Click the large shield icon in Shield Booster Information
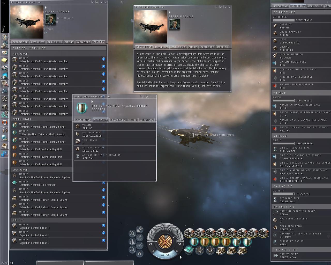 [82, 108]
